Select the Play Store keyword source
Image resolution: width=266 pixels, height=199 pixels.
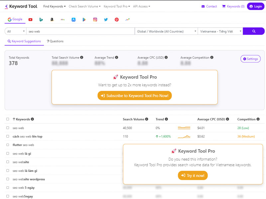(x=84, y=20)
